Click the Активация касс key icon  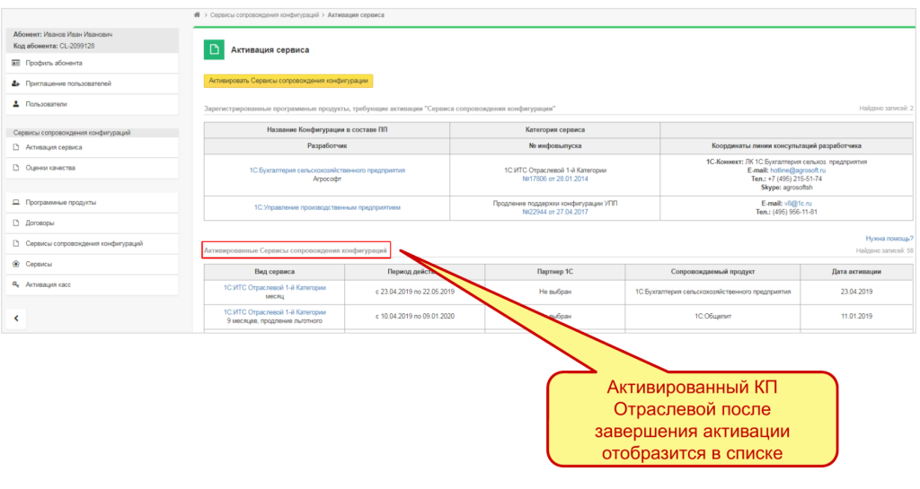click(x=16, y=284)
